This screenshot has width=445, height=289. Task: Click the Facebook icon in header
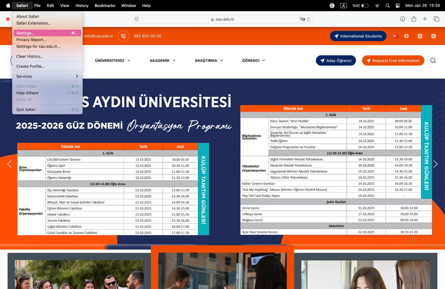(406, 36)
